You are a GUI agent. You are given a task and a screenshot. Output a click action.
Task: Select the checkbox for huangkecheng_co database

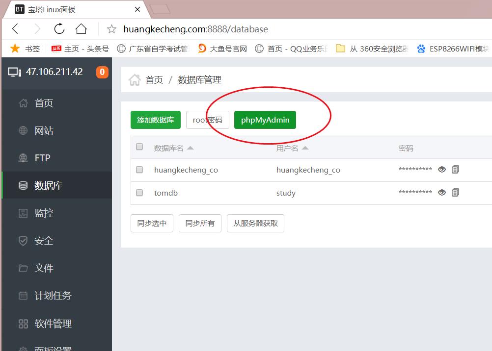point(139,170)
